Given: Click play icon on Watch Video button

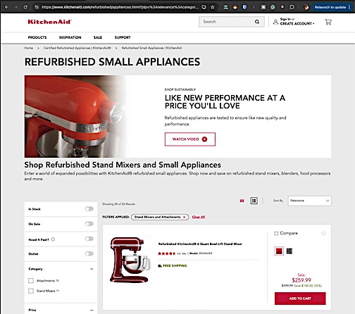Looking at the screenshot, I should click(204, 139).
